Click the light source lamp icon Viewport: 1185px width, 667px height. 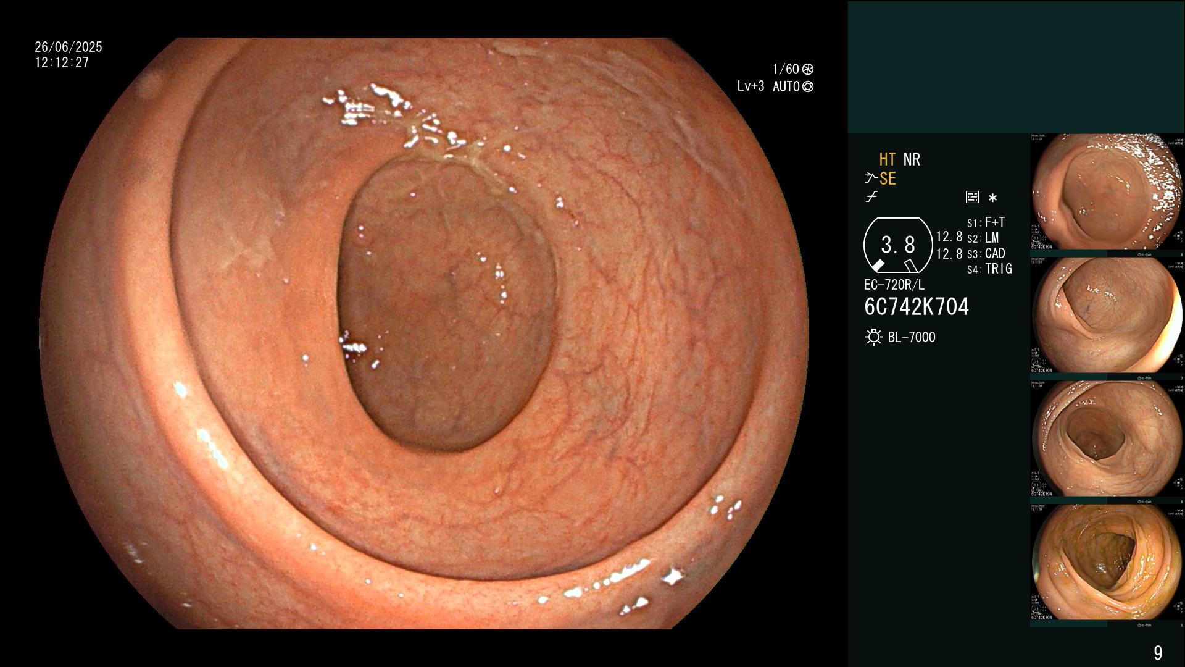click(873, 337)
